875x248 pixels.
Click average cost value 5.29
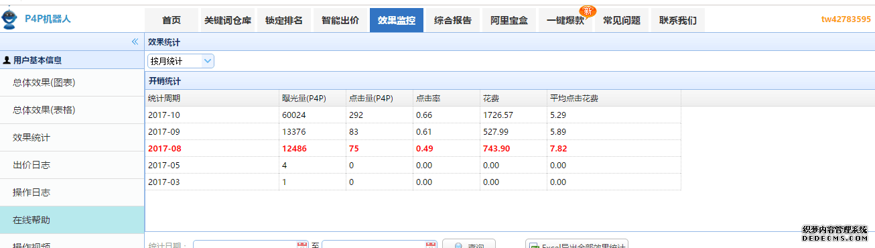(558, 115)
